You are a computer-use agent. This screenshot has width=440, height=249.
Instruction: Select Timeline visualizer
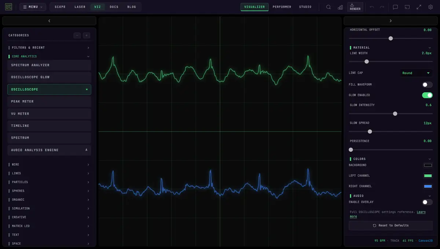(49, 126)
